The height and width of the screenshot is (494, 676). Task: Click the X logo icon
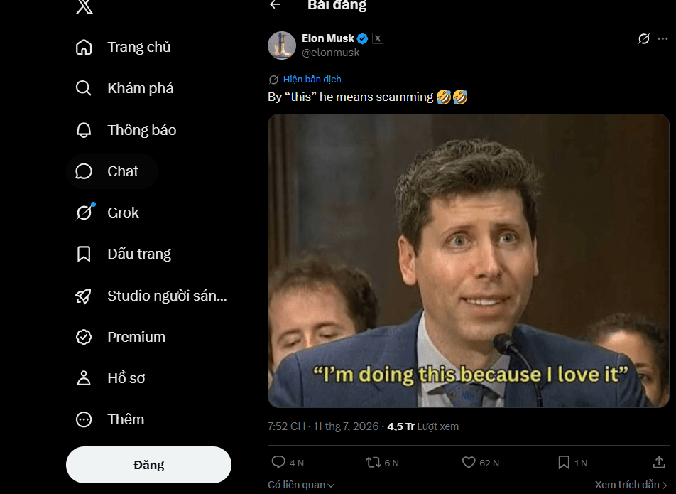84,6
